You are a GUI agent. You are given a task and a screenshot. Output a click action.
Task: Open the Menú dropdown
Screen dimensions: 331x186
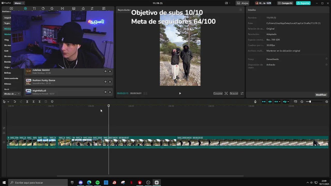point(19,3)
